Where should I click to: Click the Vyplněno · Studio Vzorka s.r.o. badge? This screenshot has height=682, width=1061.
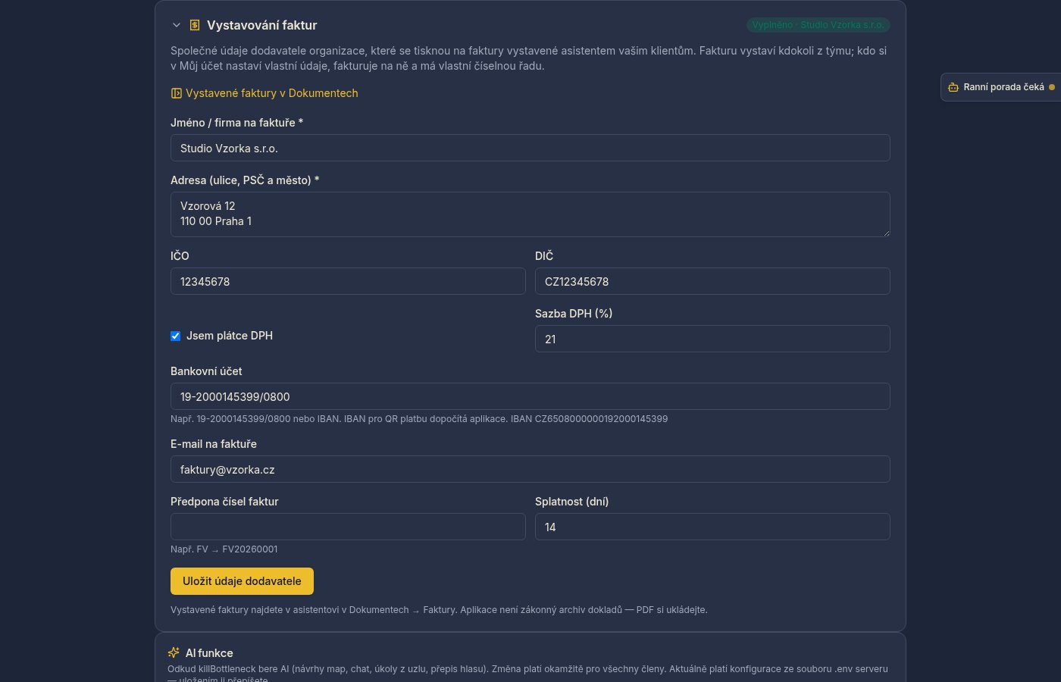(818, 25)
